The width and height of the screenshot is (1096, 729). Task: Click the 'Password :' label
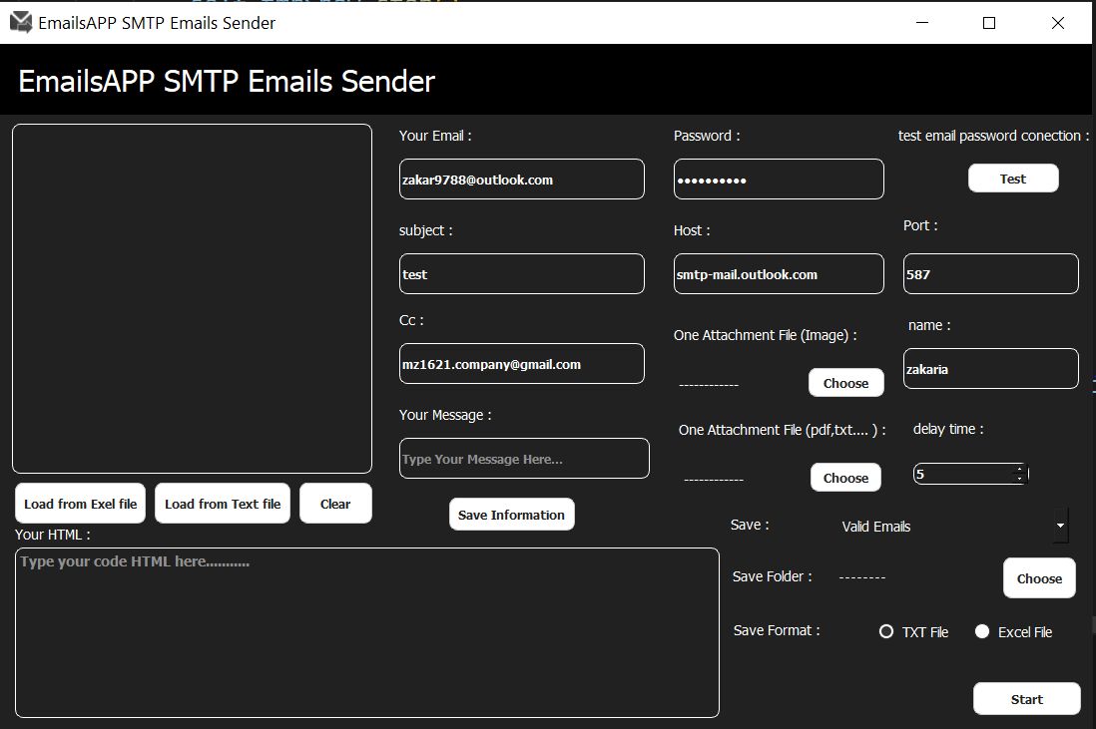(707, 136)
